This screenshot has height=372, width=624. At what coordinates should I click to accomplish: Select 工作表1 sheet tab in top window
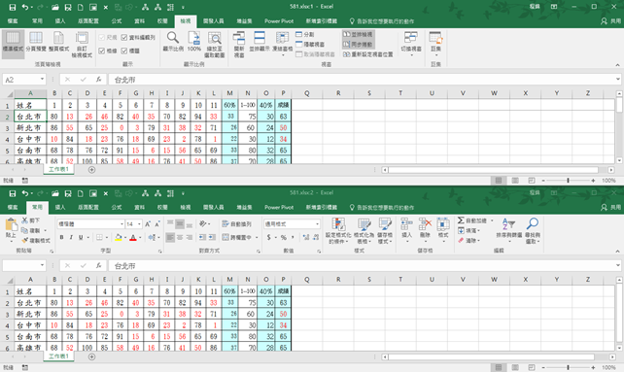click(58, 170)
